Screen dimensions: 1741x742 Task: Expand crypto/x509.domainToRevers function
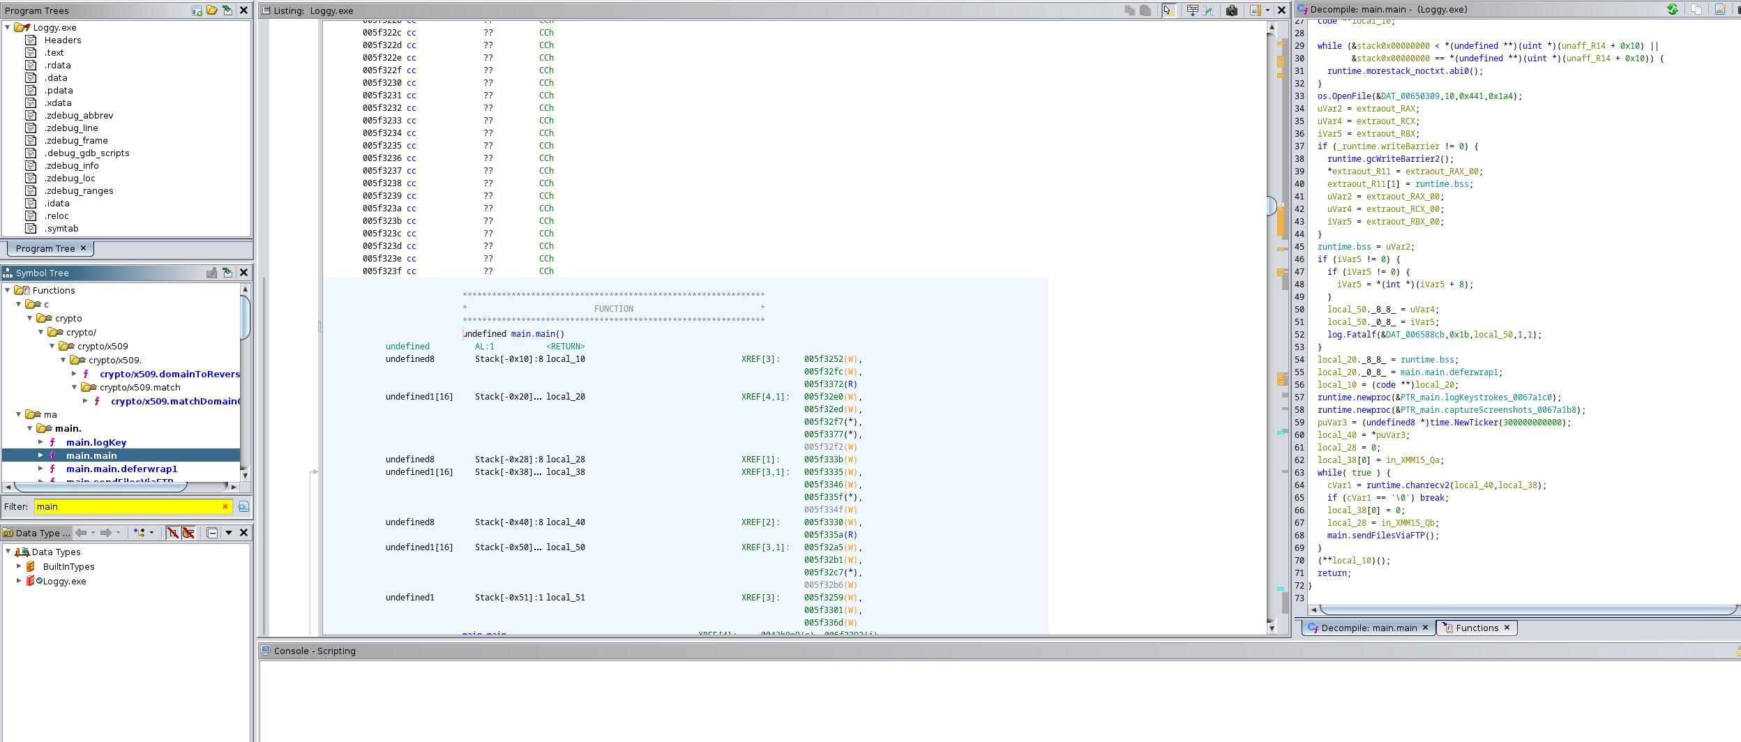click(75, 374)
